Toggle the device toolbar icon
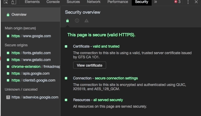The height and width of the screenshot is (116, 201). click(14, 2)
